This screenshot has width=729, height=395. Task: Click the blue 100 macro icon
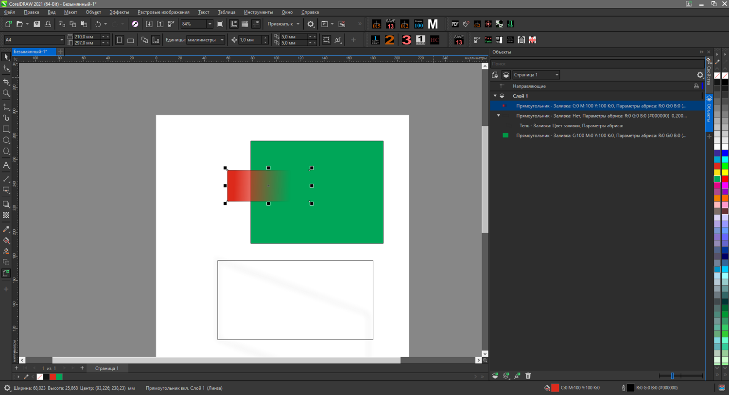pos(418,24)
